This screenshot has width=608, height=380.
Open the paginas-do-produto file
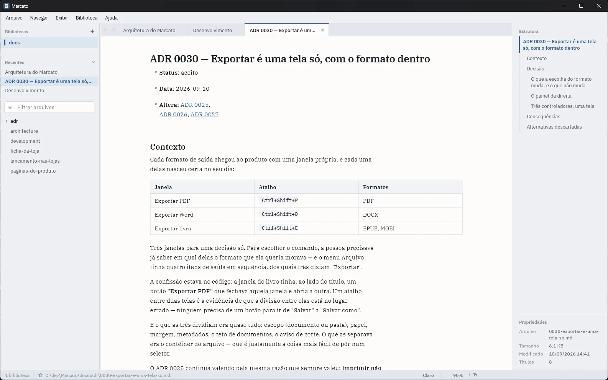[33, 171]
